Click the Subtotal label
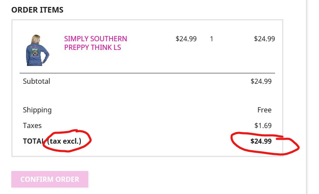Viewport: 319px width, 194px height. coord(37,81)
